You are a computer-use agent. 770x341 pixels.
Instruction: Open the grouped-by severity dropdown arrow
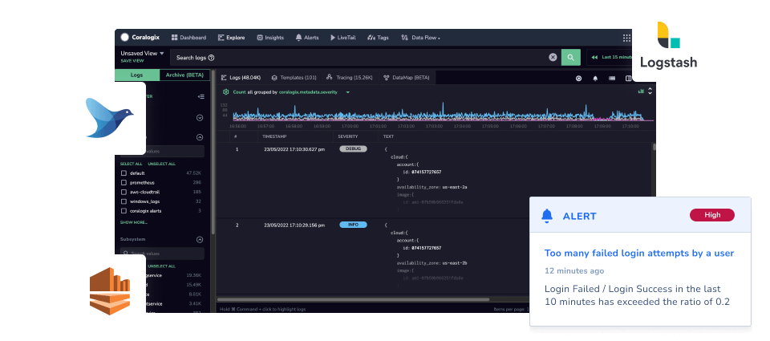(x=347, y=92)
